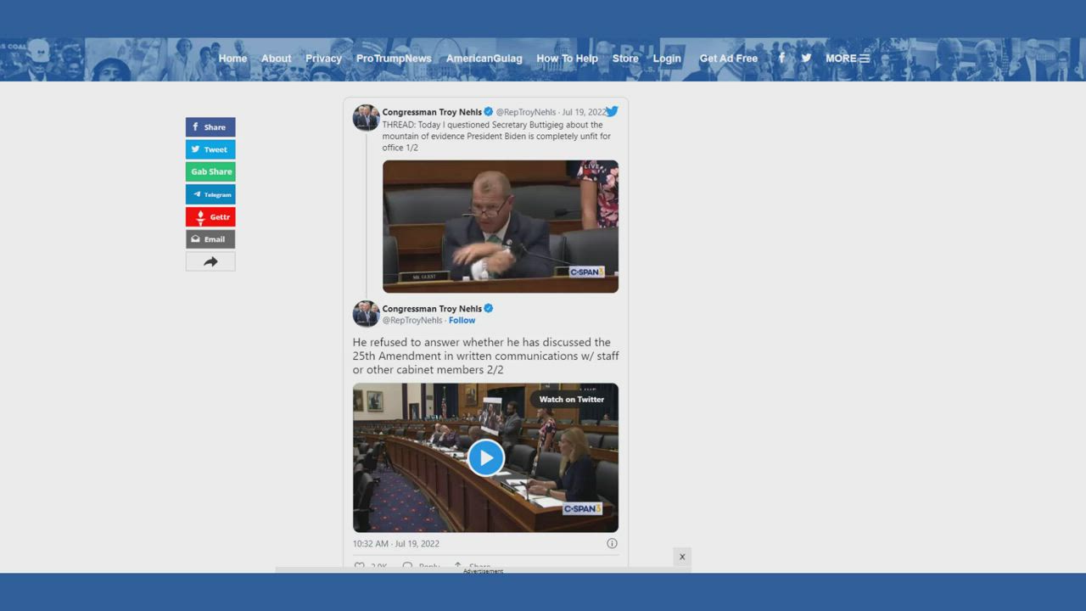
Task: Expand the MORE hamburger menu
Action: click(x=847, y=59)
